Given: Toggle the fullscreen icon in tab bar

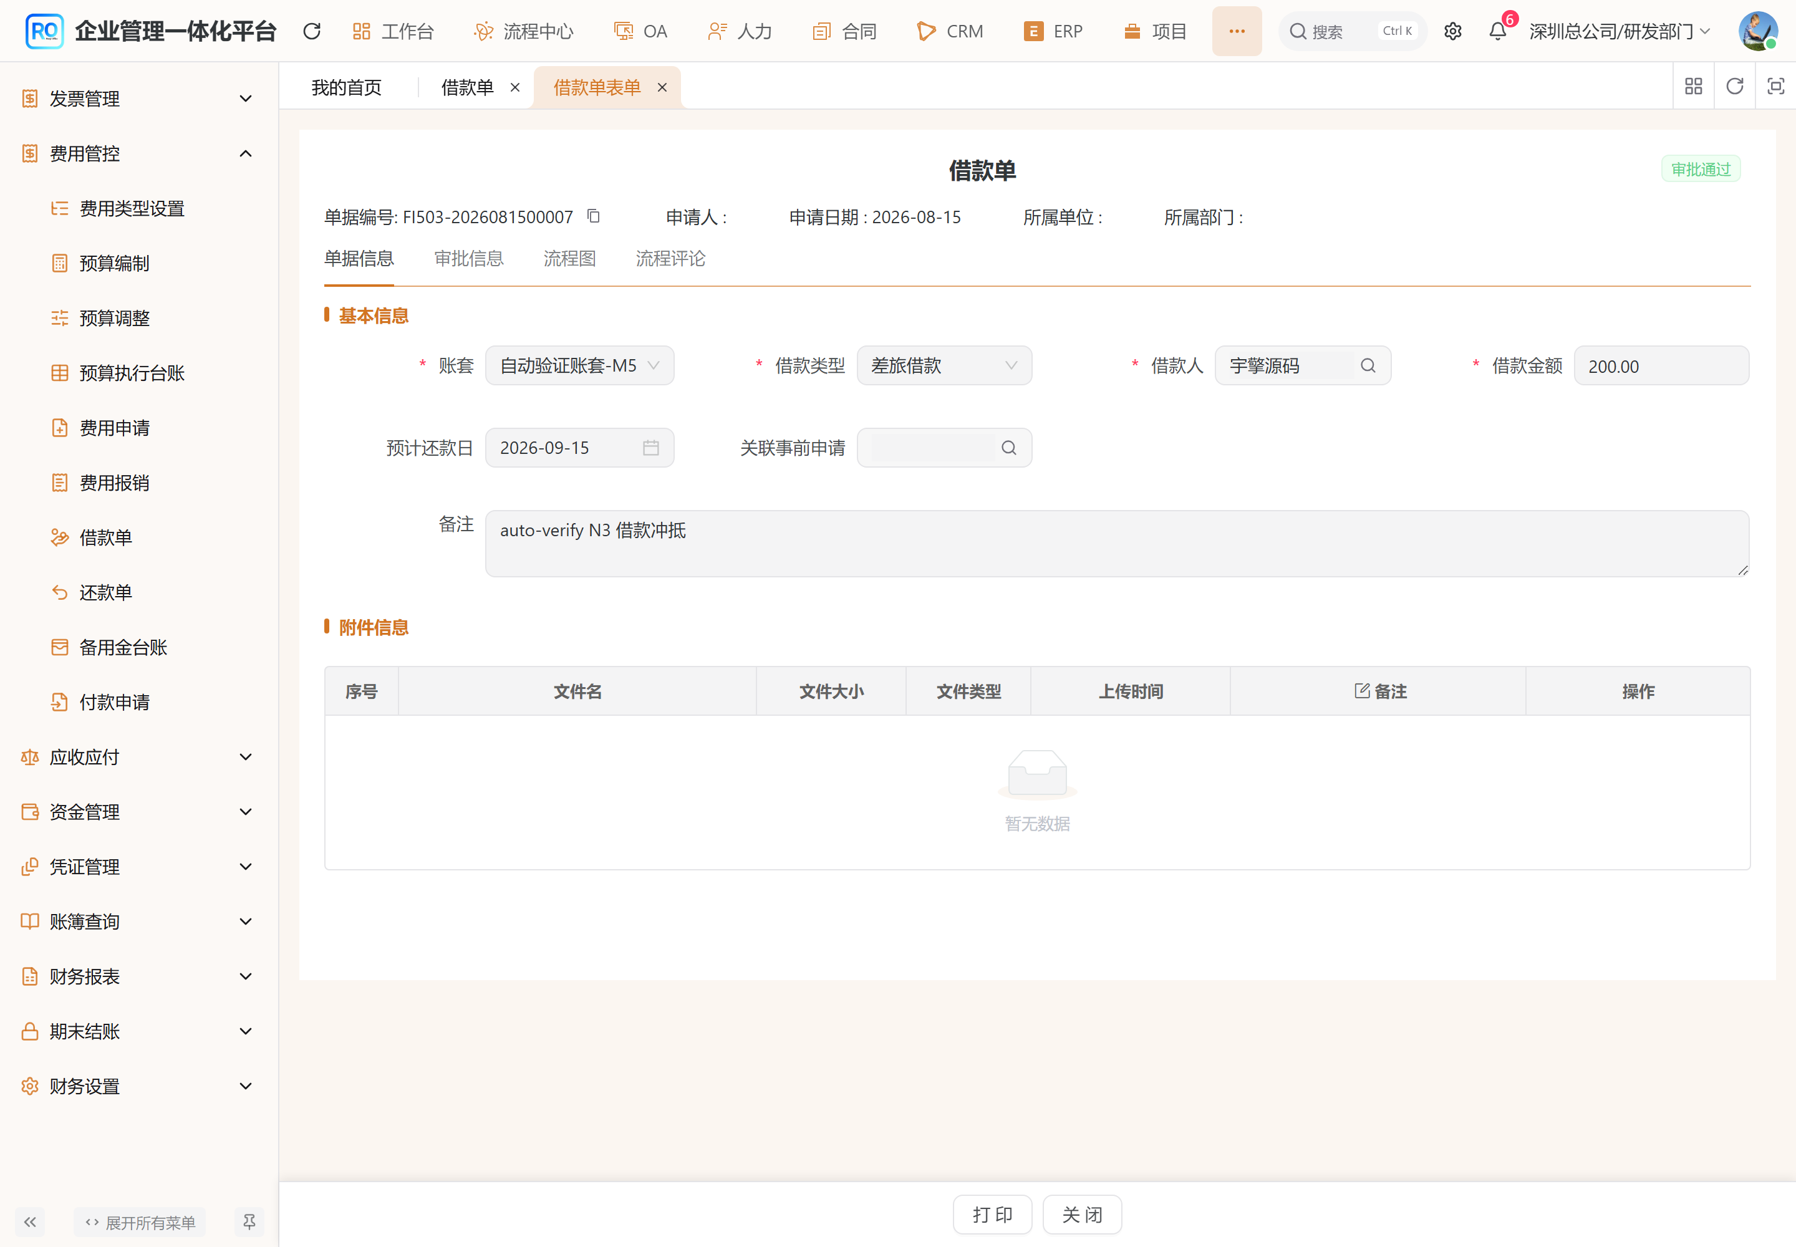Looking at the screenshot, I should point(1775,86).
